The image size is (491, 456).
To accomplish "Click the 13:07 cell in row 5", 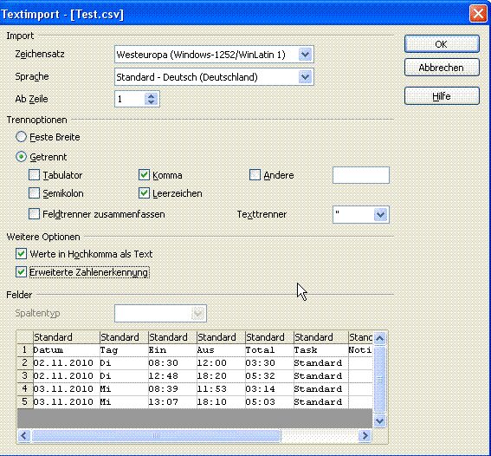I will 172,401.
